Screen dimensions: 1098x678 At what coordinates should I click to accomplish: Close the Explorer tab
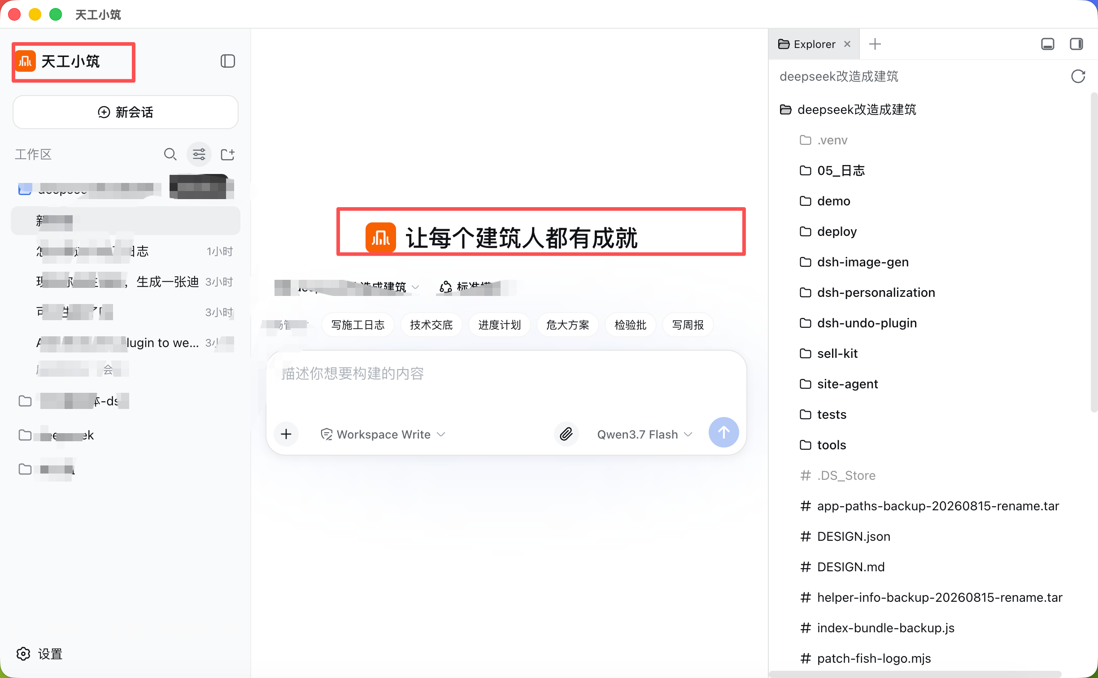(x=847, y=44)
